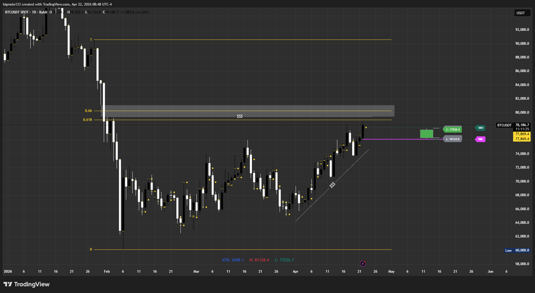The image size is (535, 293).
Task: Click the Jun time axis label
Action: [490, 271]
